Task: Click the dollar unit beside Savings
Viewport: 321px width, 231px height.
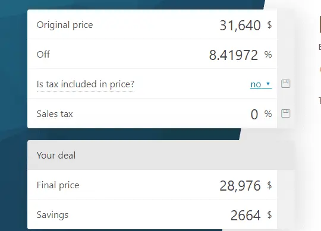Action: tap(269, 215)
